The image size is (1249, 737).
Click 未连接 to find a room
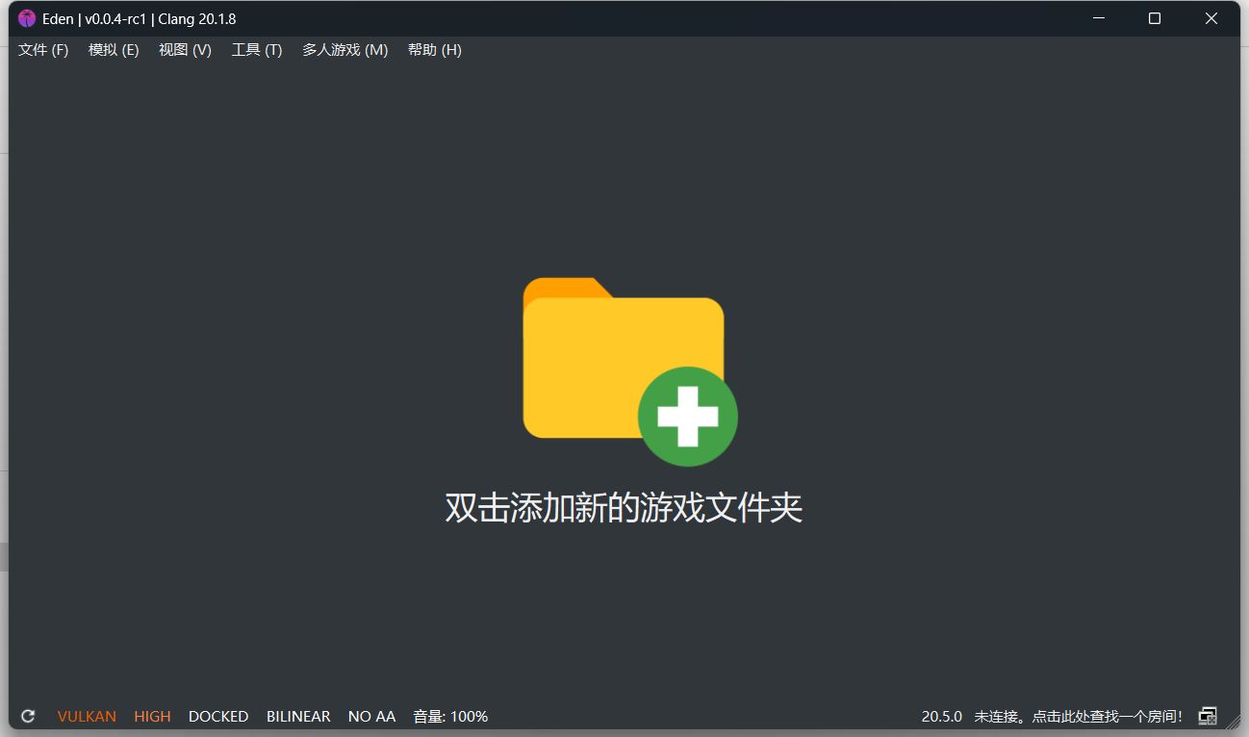1078,717
